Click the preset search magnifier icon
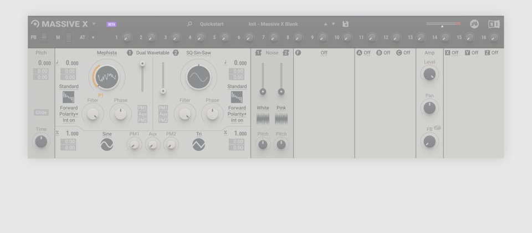This screenshot has height=233, width=532. (x=190, y=24)
